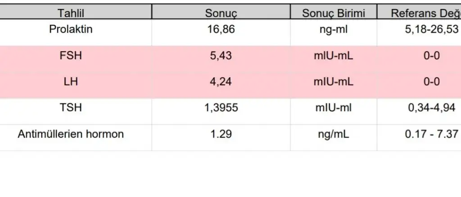Select the TSH reference range 0,34-4,94

(x=431, y=108)
